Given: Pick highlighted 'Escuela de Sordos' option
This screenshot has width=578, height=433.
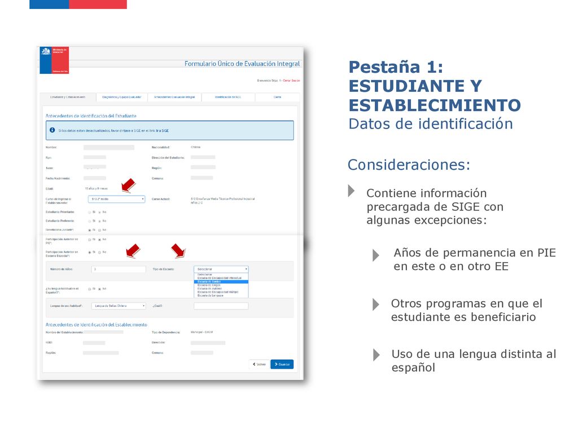Looking at the screenshot, I should [x=221, y=282].
